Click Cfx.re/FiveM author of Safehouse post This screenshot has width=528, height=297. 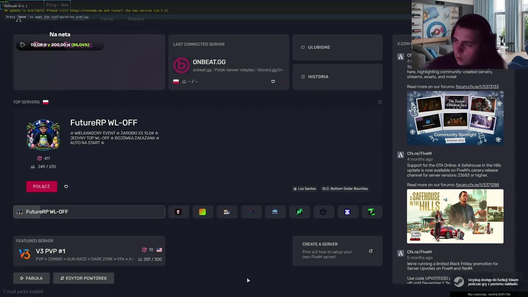419,153
